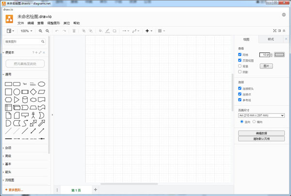Open the A4 page size dropdown
This screenshot has height=196, width=291.
pyautogui.click(x=261, y=115)
